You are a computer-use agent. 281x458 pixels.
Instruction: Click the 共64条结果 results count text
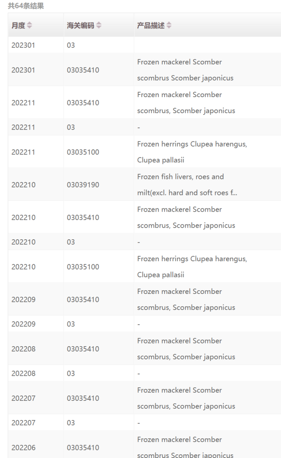click(26, 6)
